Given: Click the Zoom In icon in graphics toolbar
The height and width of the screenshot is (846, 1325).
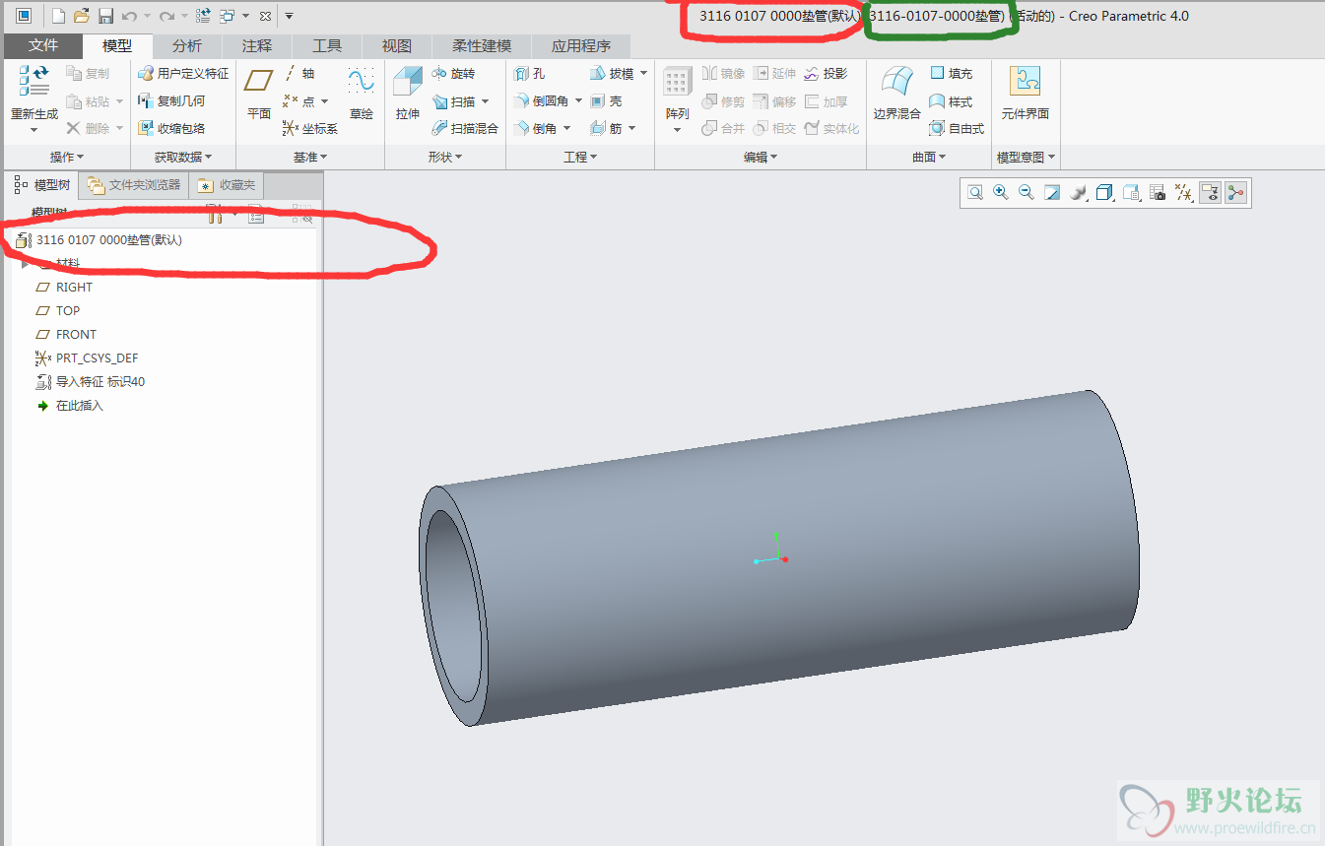Looking at the screenshot, I should [x=1001, y=193].
